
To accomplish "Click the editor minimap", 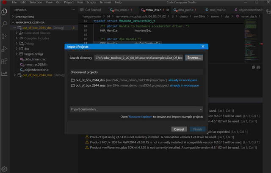I will (252, 41).
